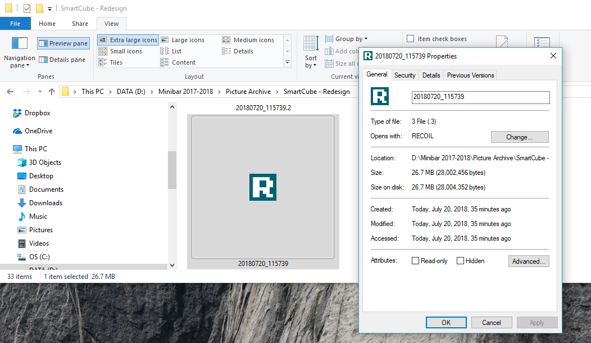Open Quick Access Toolbar customize arrow
Image resolution: width=591 pixels, height=343 pixels.
49,8
